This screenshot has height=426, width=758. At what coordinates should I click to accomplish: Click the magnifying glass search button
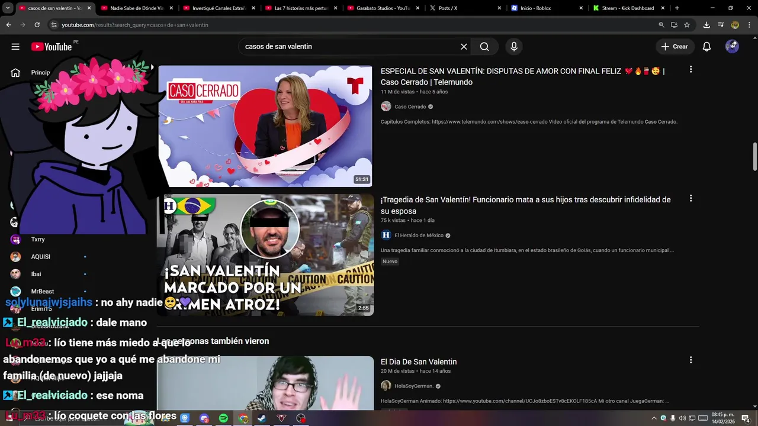484,47
